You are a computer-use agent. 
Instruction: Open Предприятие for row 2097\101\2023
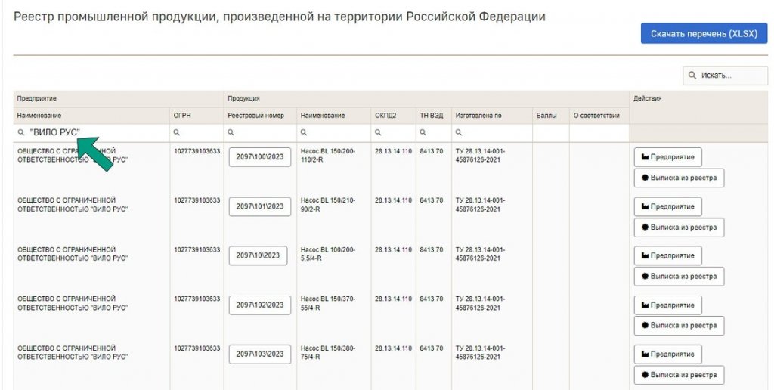click(668, 206)
